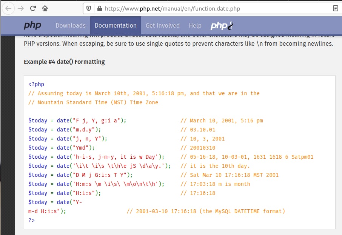
Task: Click code line date("D M j G:i:s T Y")
Action: click(x=80, y=175)
